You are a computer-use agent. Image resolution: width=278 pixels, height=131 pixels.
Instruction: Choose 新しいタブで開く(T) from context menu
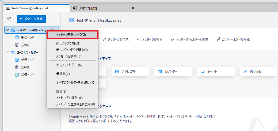point(68,43)
